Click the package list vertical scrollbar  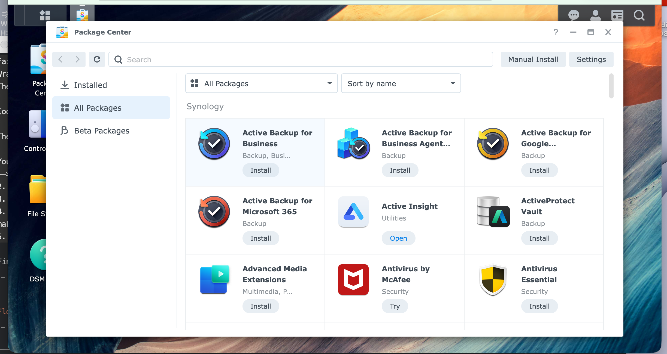611,86
